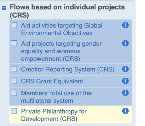
Task: Click table icon beside Aid activities targeting Global Environmental
Action: tap(14, 25)
